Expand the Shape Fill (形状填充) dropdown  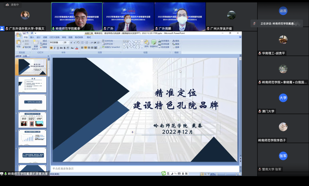coord(170,41)
